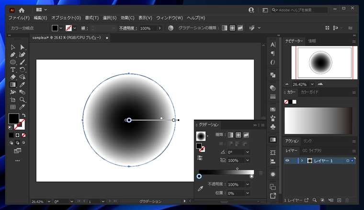Switch to the リンク tab

click(307, 141)
